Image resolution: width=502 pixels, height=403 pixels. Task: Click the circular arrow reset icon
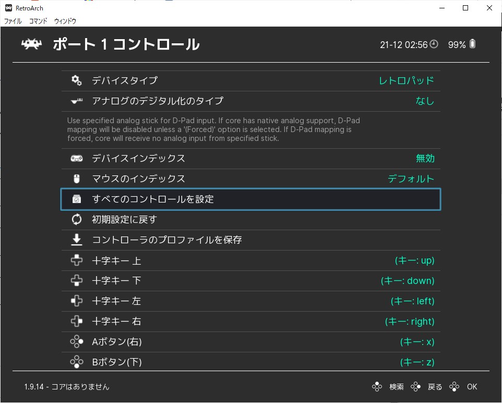77,219
